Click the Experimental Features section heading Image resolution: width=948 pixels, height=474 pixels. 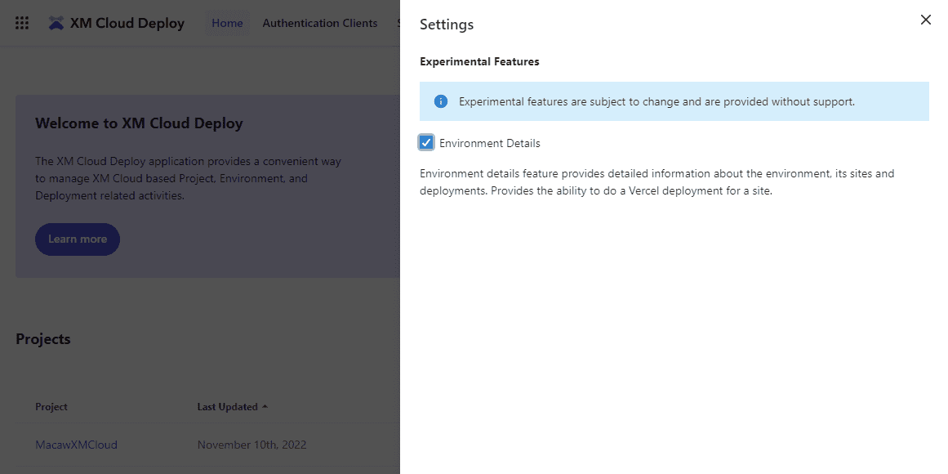click(x=479, y=61)
